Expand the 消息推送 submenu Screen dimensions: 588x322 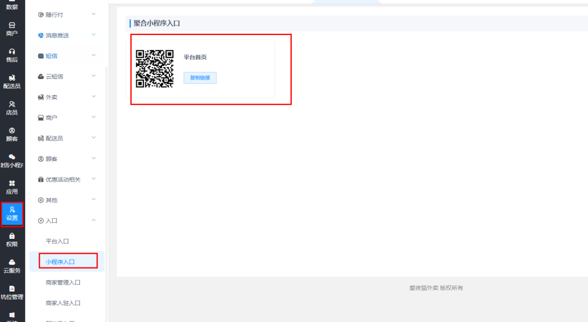pyautogui.click(x=66, y=35)
